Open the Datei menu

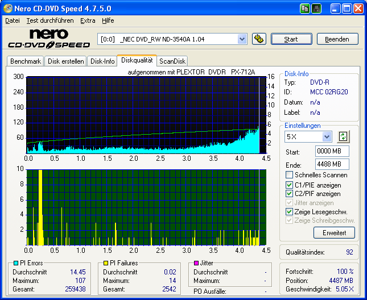12,20
